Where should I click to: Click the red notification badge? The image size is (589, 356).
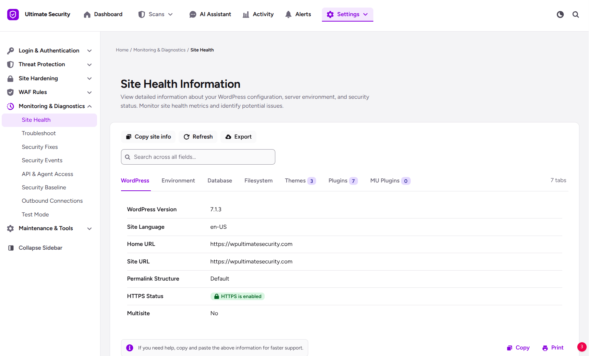click(582, 347)
